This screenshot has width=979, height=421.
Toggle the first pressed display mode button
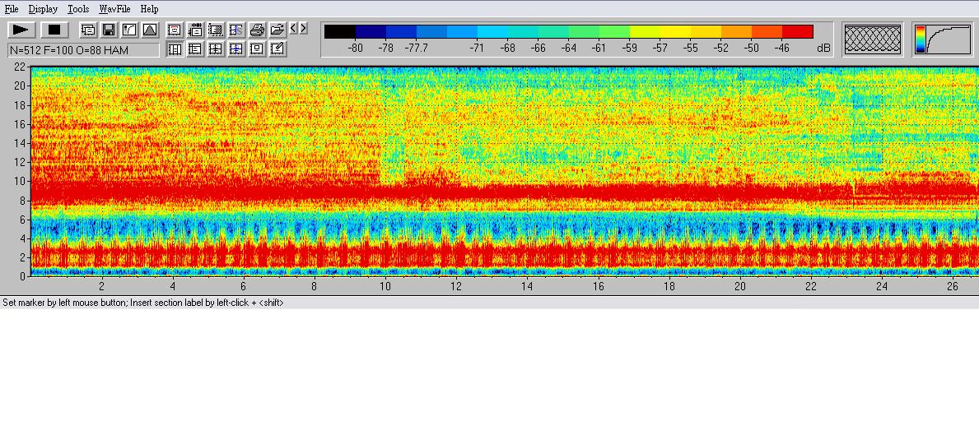click(175, 49)
